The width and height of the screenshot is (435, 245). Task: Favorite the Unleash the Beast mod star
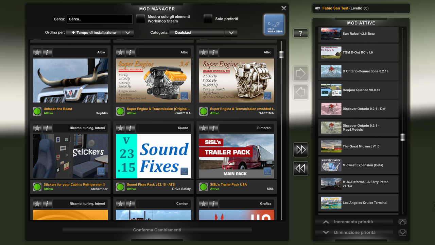[37, 52]
